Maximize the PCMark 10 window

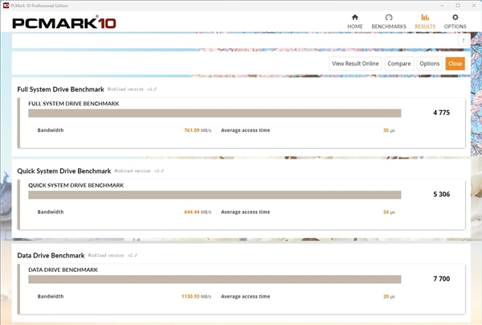tap(458, 6)
